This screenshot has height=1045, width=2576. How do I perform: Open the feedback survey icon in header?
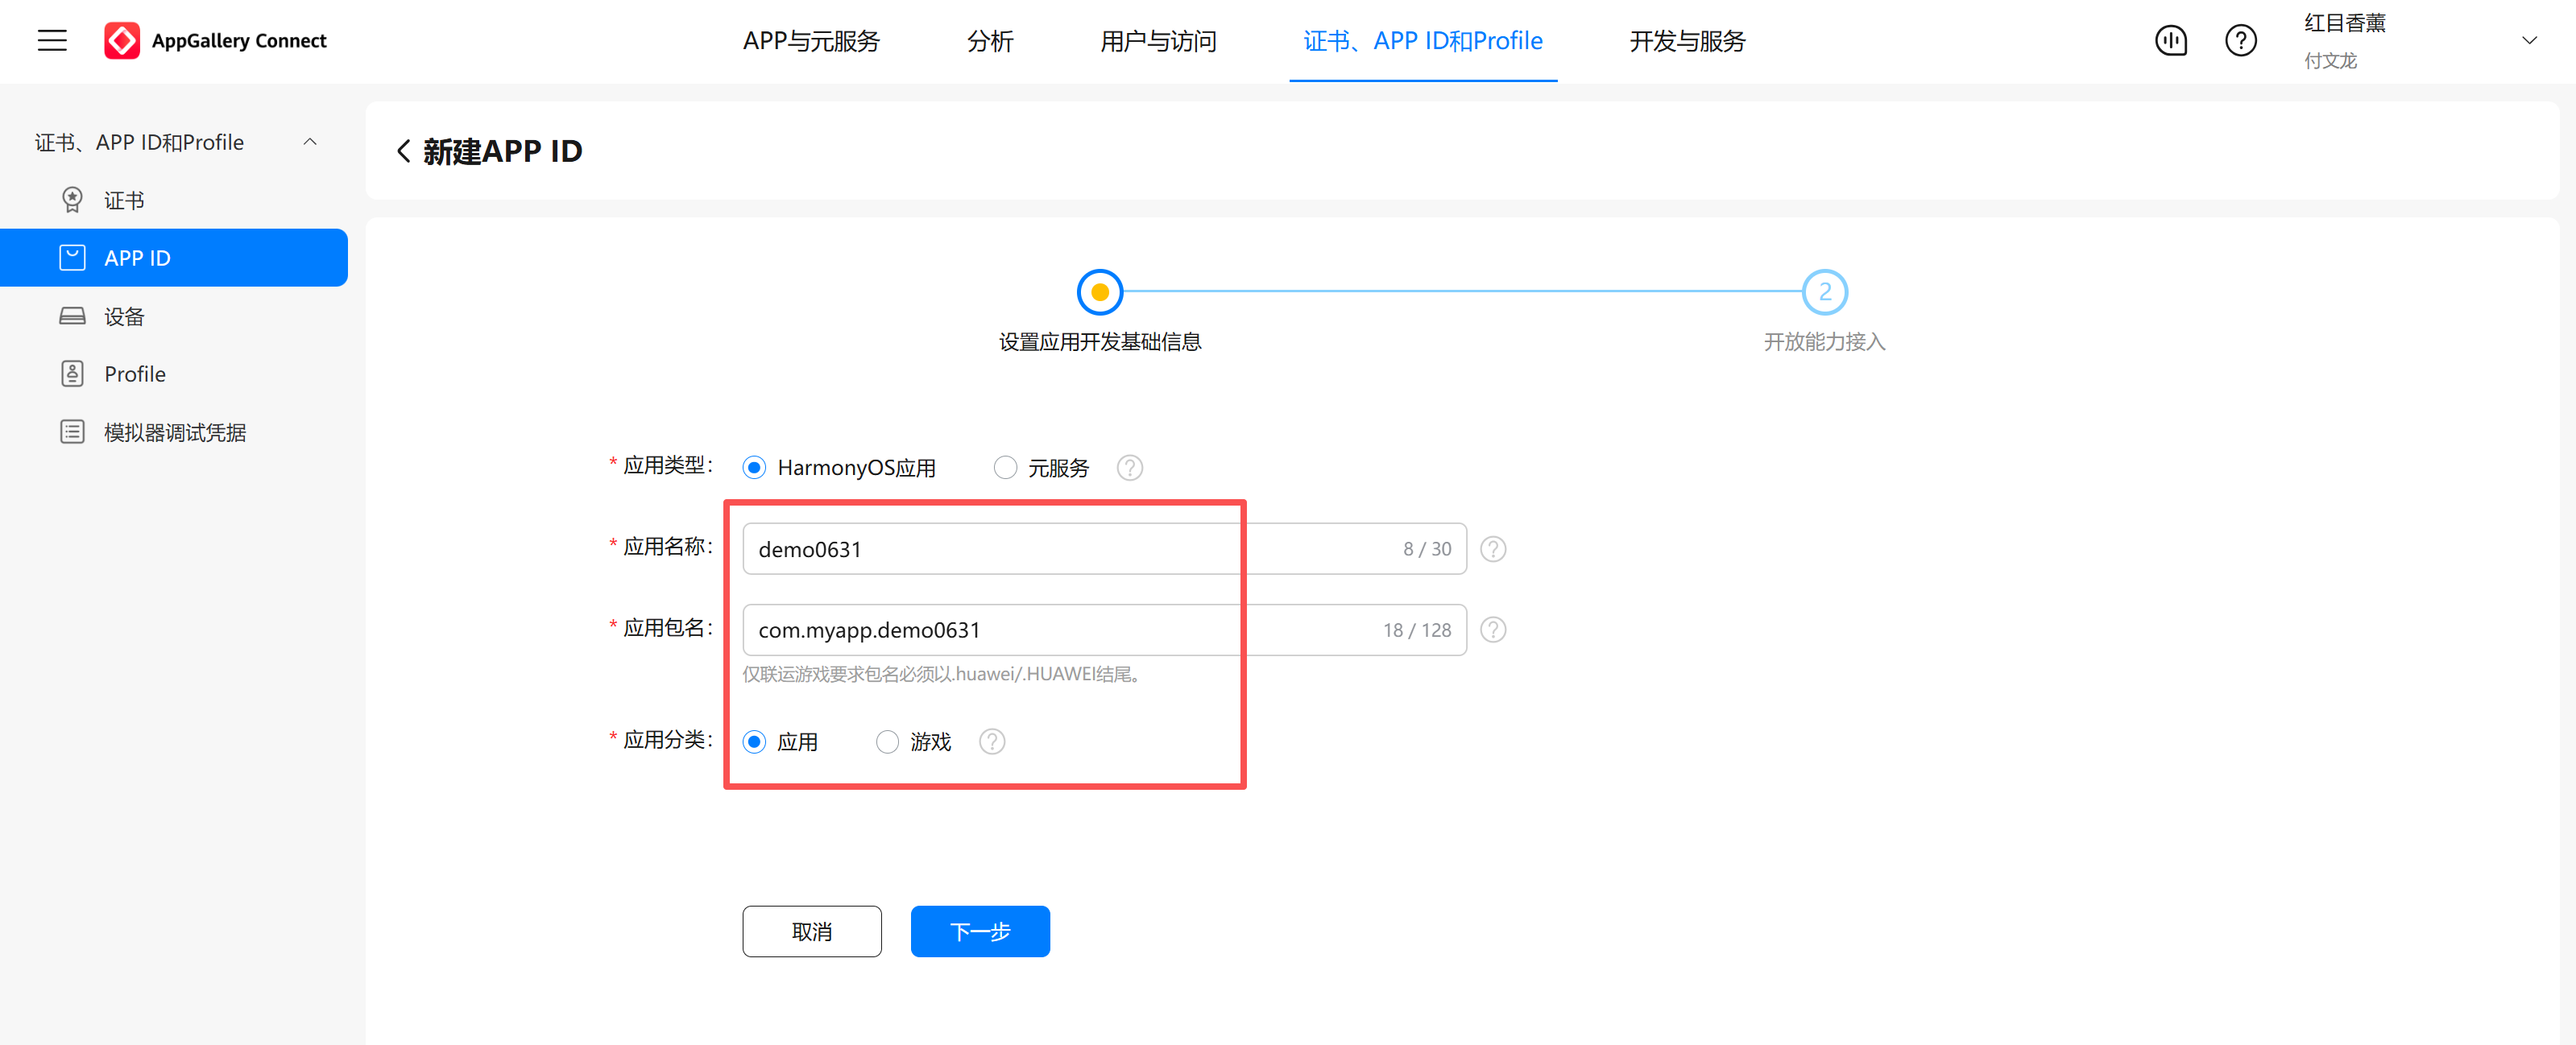coord(2170,41)
